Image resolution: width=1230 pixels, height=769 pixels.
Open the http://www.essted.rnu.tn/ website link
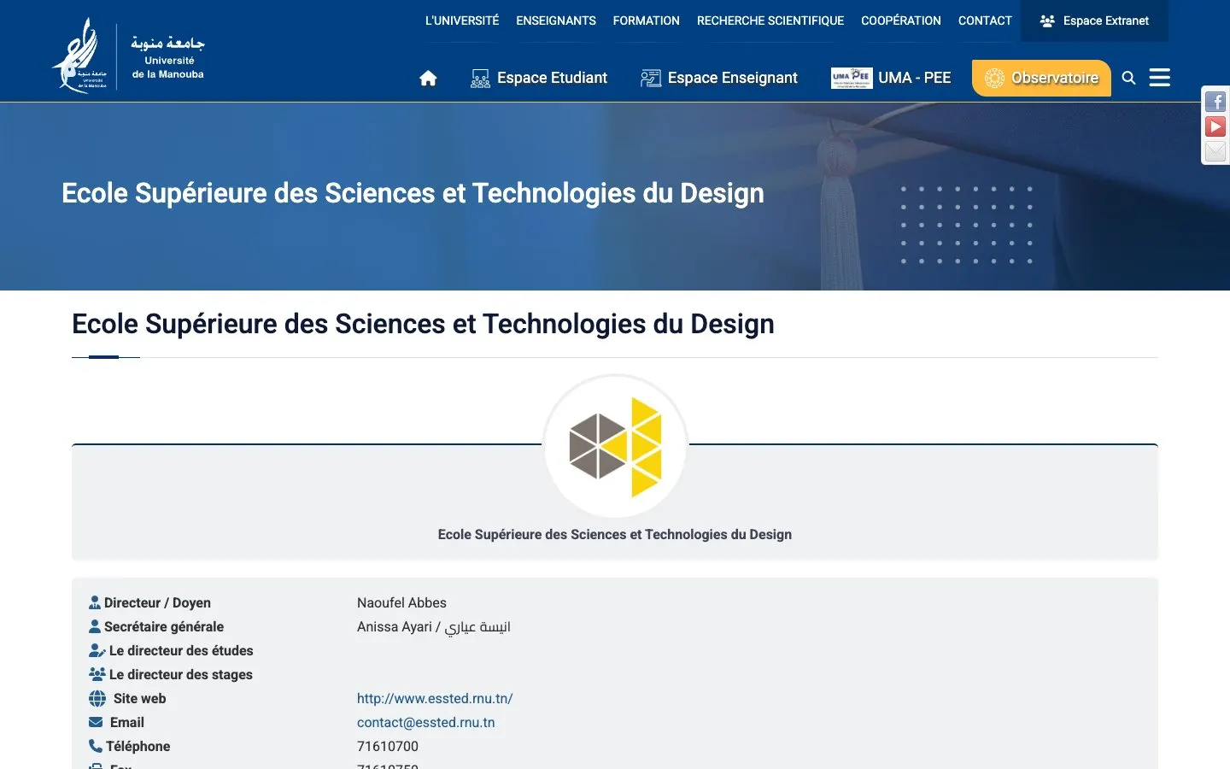click(435, 698)
